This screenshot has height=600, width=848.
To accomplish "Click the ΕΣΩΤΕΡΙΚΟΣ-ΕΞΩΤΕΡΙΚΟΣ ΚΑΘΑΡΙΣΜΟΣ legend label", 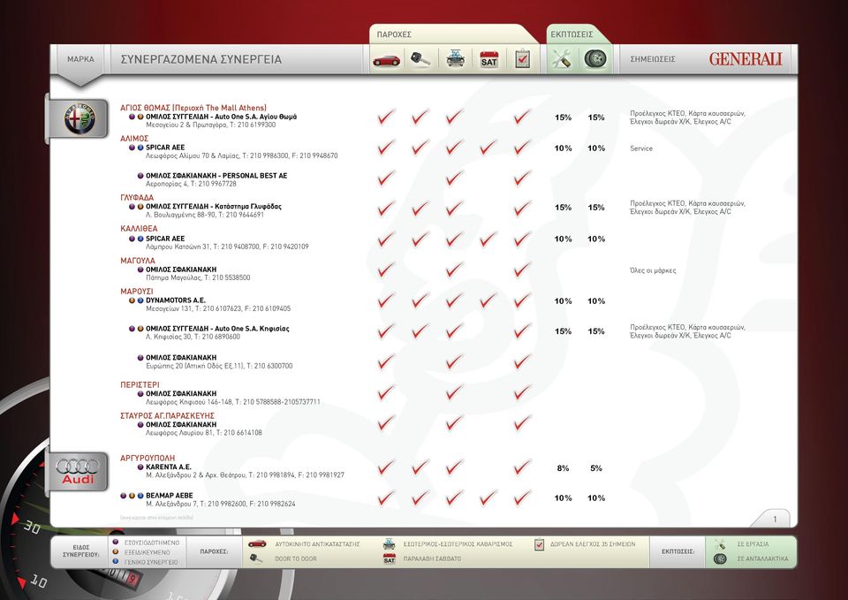I will tap(458, 544).
